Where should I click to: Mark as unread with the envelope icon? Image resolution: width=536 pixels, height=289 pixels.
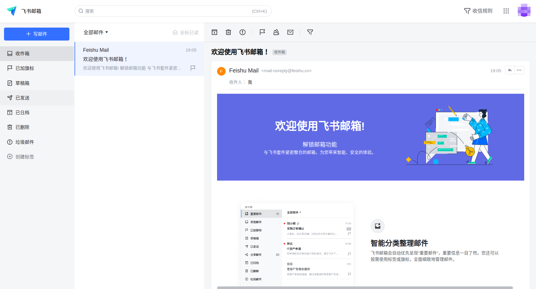point(290,32)
